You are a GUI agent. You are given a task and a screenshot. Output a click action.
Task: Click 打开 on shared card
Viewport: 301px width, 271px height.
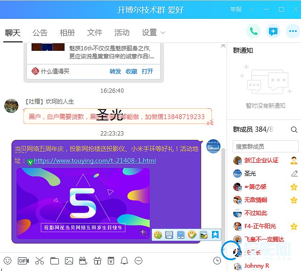coord(147,72)
